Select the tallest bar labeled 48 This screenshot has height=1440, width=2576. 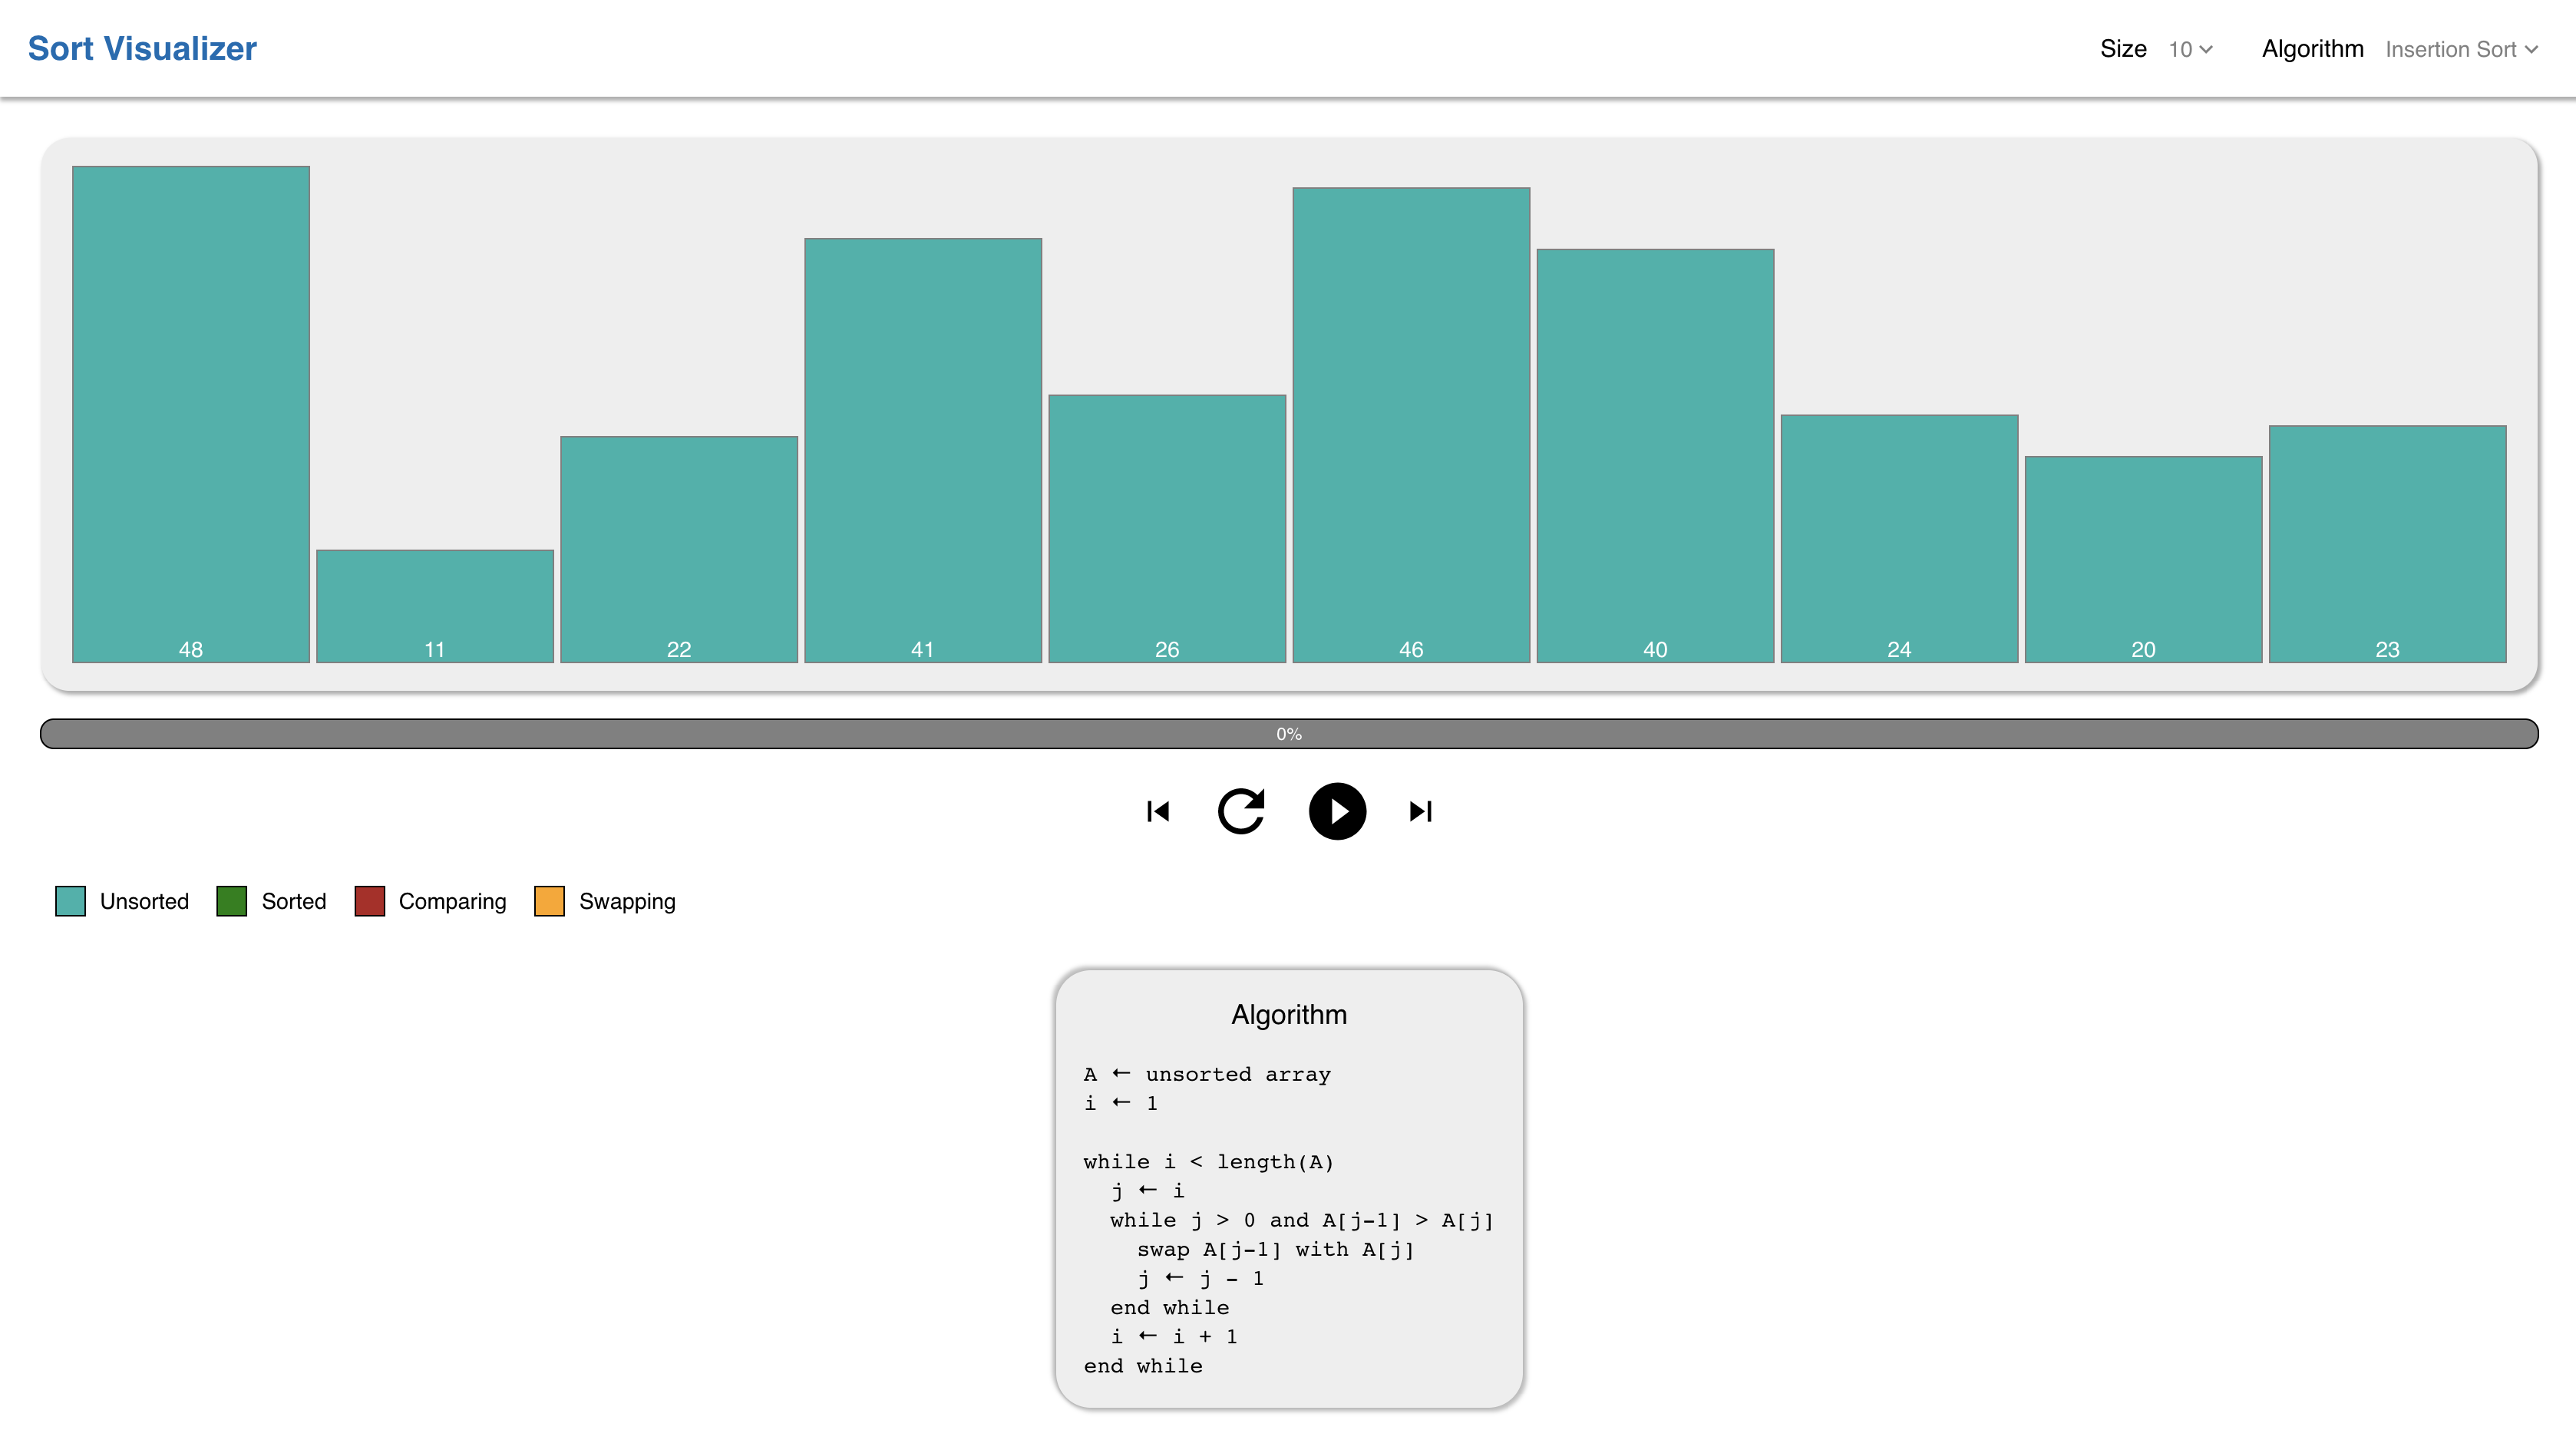point(190,414)
